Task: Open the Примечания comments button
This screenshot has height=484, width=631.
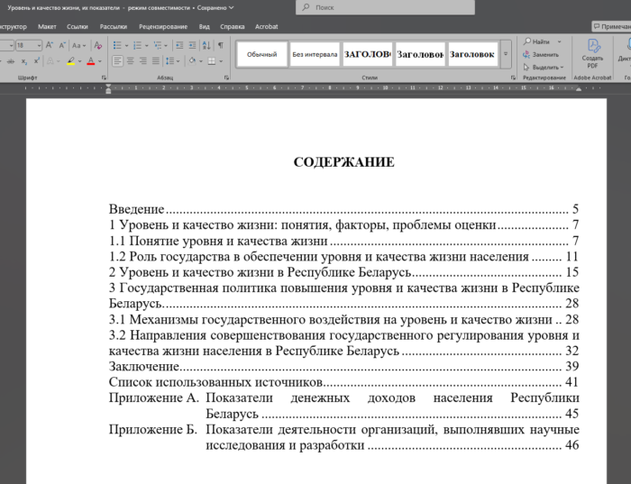Action: [x=612, y=26]
